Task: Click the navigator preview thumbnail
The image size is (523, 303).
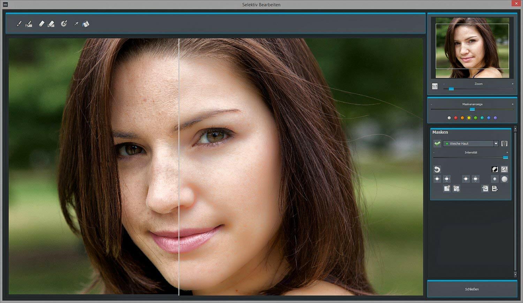Action: (472, 47)
